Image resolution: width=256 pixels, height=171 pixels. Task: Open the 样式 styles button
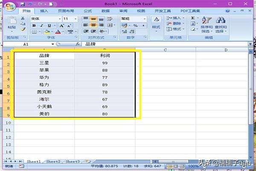(156, 24)
